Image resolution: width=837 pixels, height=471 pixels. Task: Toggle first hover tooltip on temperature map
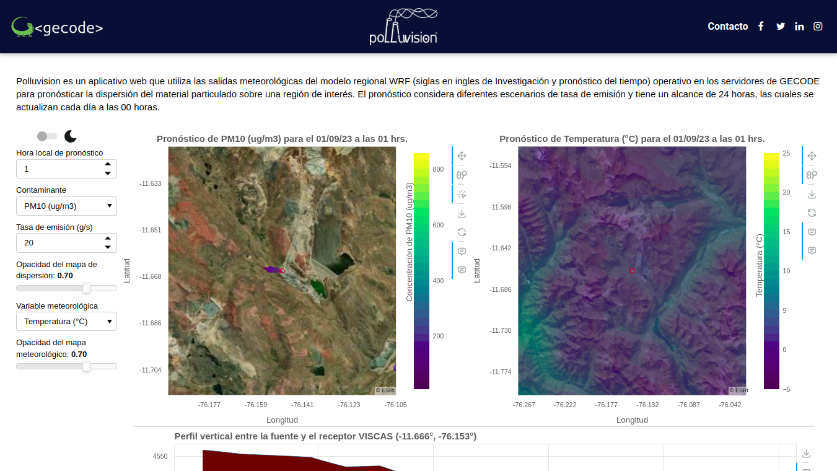coord(812,232)
